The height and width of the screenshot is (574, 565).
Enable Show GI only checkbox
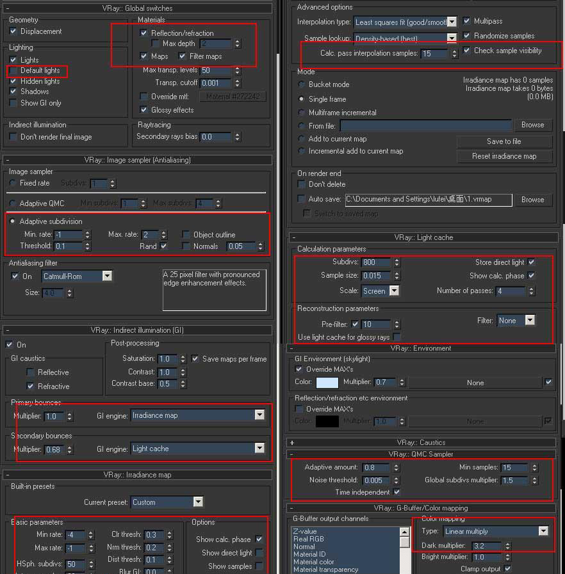13,103
